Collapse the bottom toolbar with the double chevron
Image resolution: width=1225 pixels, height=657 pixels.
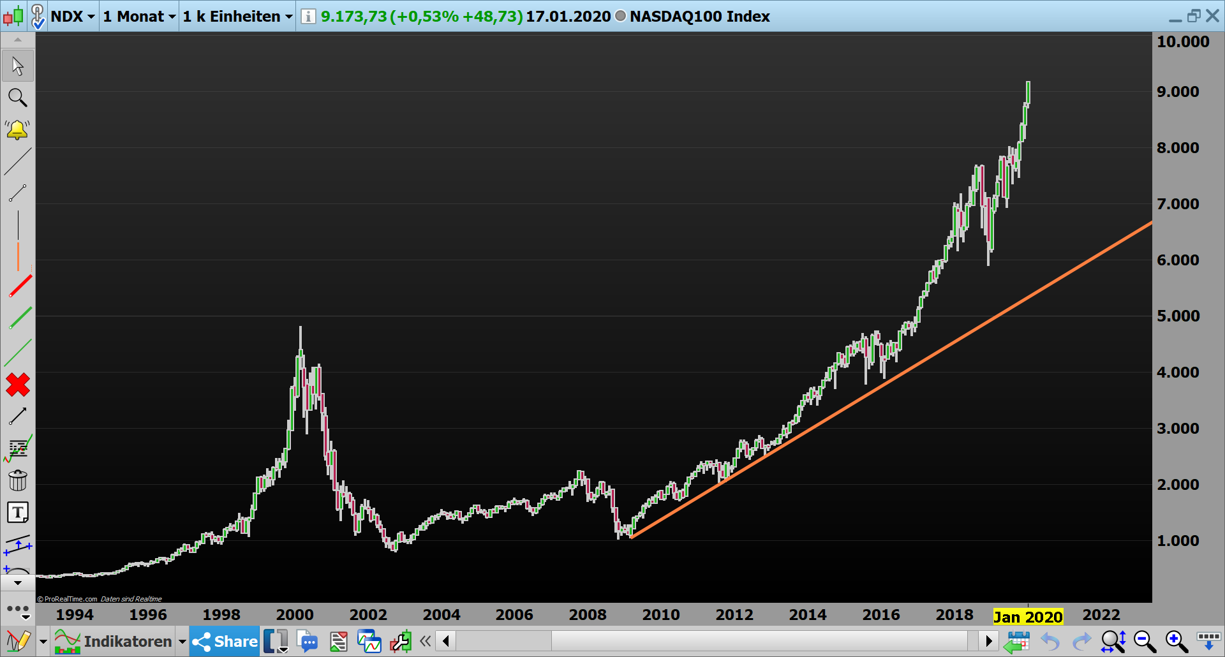pos(426,641)
